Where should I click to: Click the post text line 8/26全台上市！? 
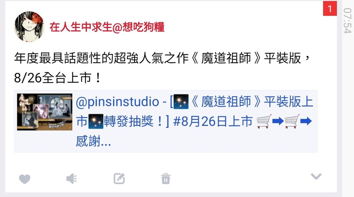[x=58, y=78]
